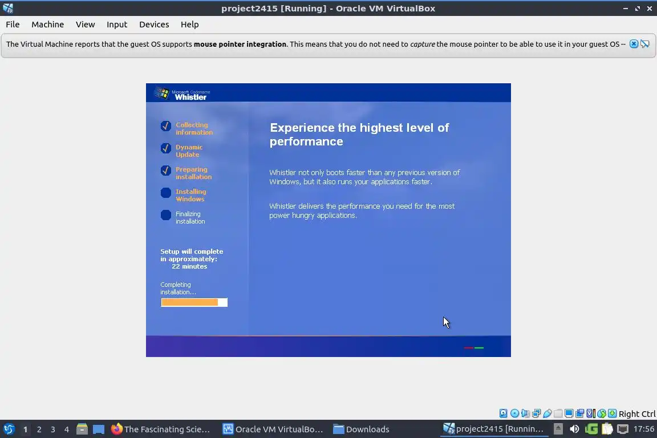Switch to the Downloads folder taskbar window
The image size is (657, 438).
361,429
